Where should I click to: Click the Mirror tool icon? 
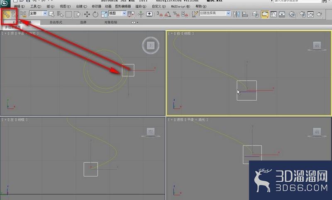coord(236,15)
